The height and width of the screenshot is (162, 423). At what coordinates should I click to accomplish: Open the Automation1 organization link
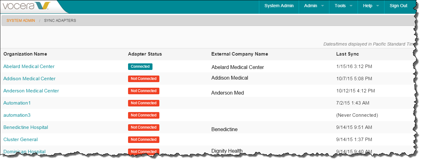[17, 103]
